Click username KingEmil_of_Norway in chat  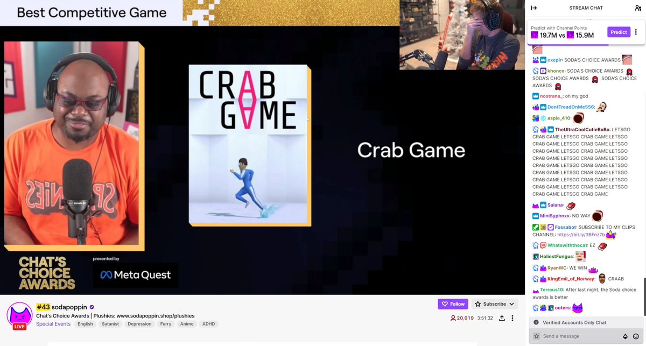(572, 279)
